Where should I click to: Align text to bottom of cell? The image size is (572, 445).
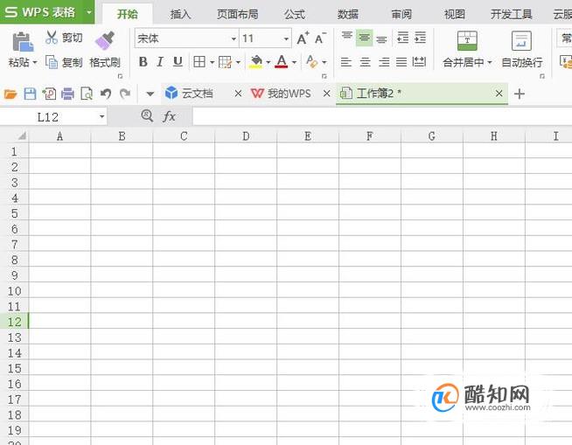point(381,39)
